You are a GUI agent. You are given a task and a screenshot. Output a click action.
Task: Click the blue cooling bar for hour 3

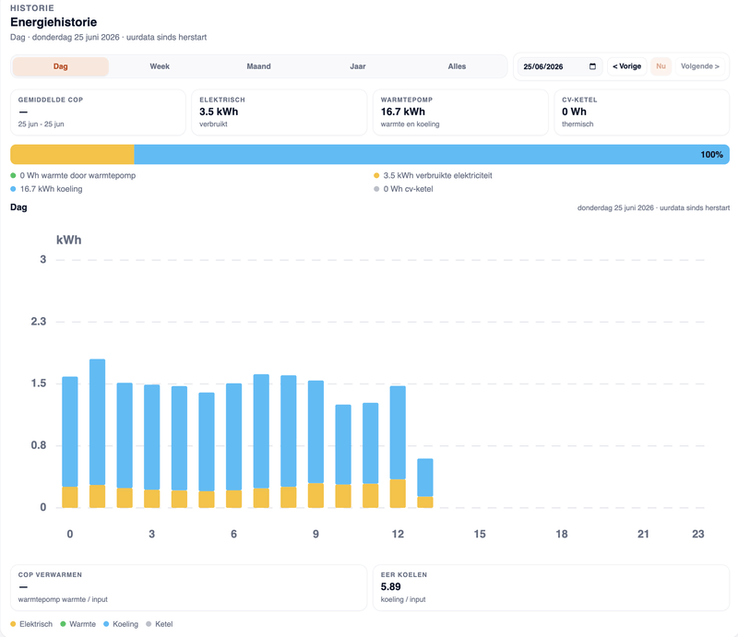(x=152, y=437)
